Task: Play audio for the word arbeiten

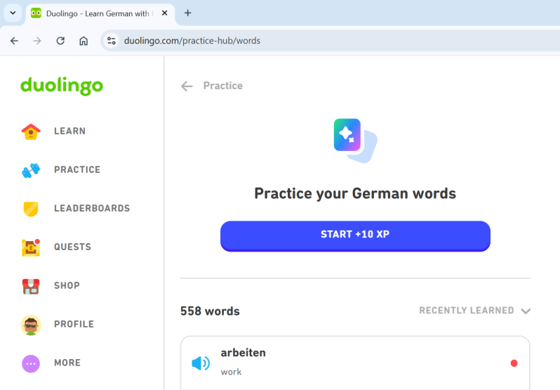Action: (201, 363)
